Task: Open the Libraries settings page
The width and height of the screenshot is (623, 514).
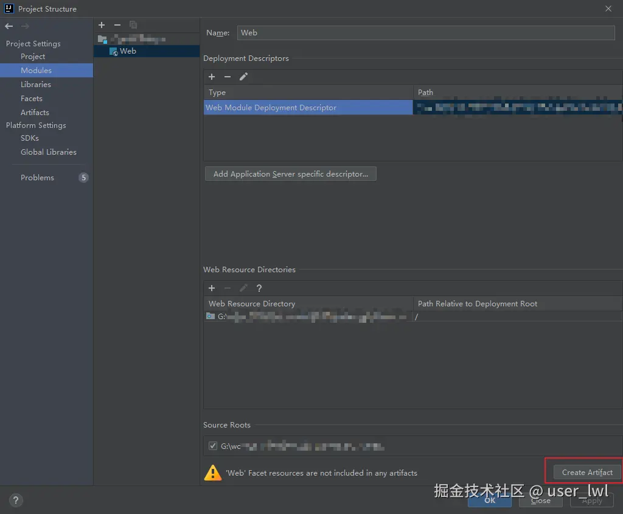Action: (36, 84)
